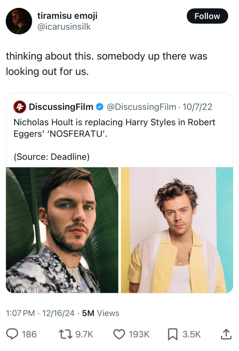View the right photo with yellow shirt
The image size is (239, 351).
(x=177, y=230)
